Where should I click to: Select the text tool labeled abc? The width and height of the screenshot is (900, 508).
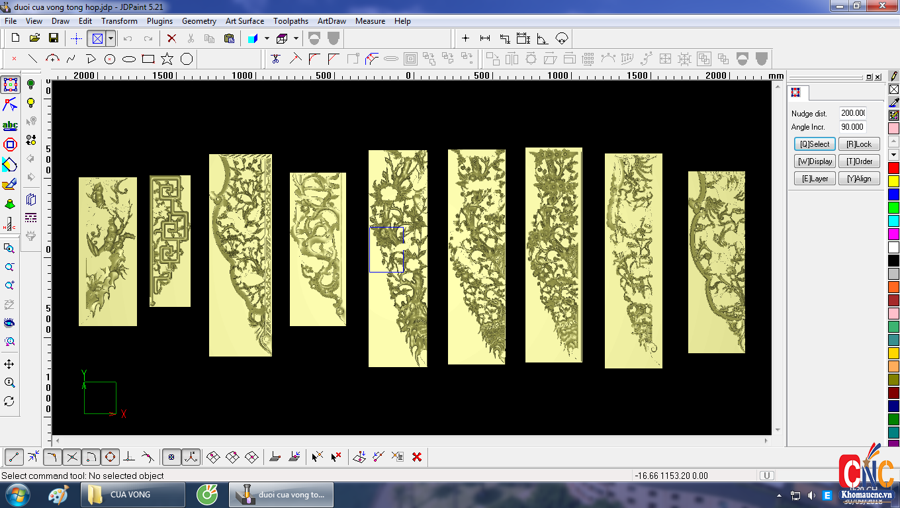[10, 125]
